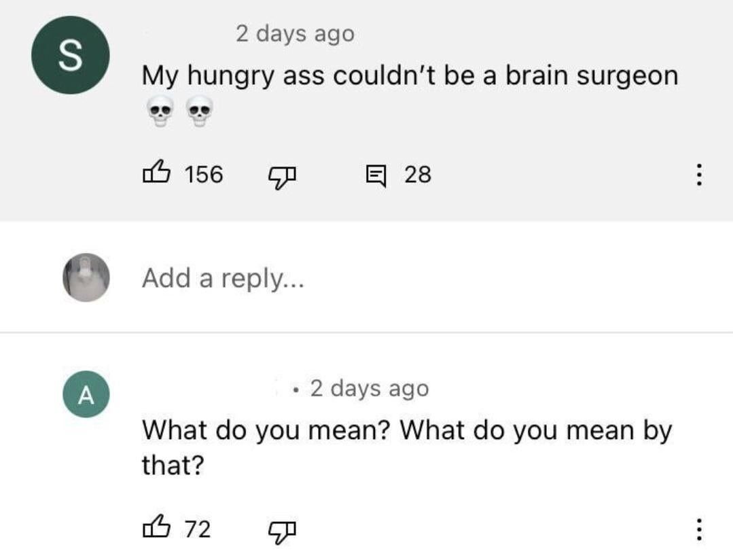The width and height of the screenshot is (733, 554).
Task: Click the teal A profile avatar
Action: tap(86, 394)
